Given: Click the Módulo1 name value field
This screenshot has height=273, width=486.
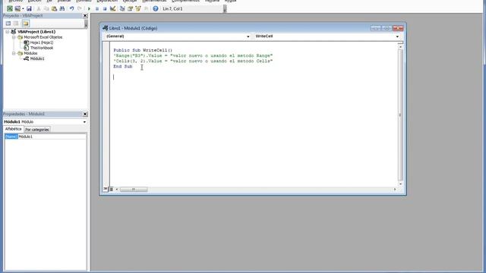Looking at the screenshot, I should [52, 136].
